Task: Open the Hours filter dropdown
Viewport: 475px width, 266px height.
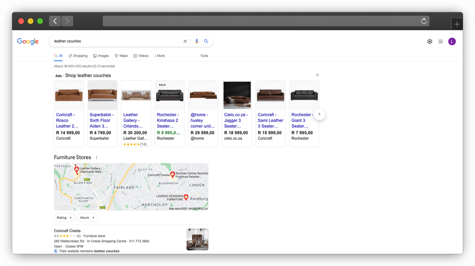Action: [x=88, y=218]
